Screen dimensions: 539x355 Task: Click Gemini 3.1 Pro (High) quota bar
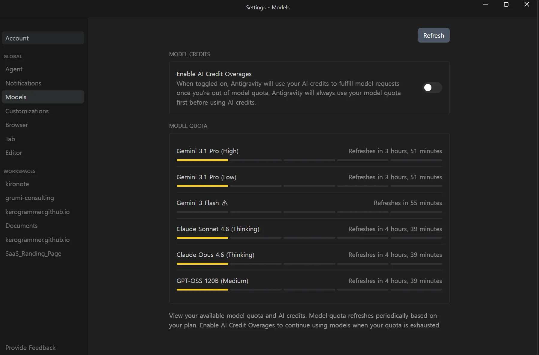309,160
